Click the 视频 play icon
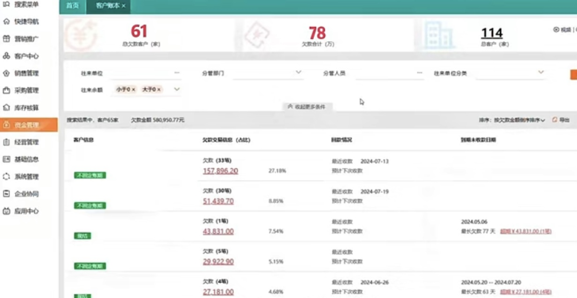The image size is (577, 298). [x=556, y=29]
